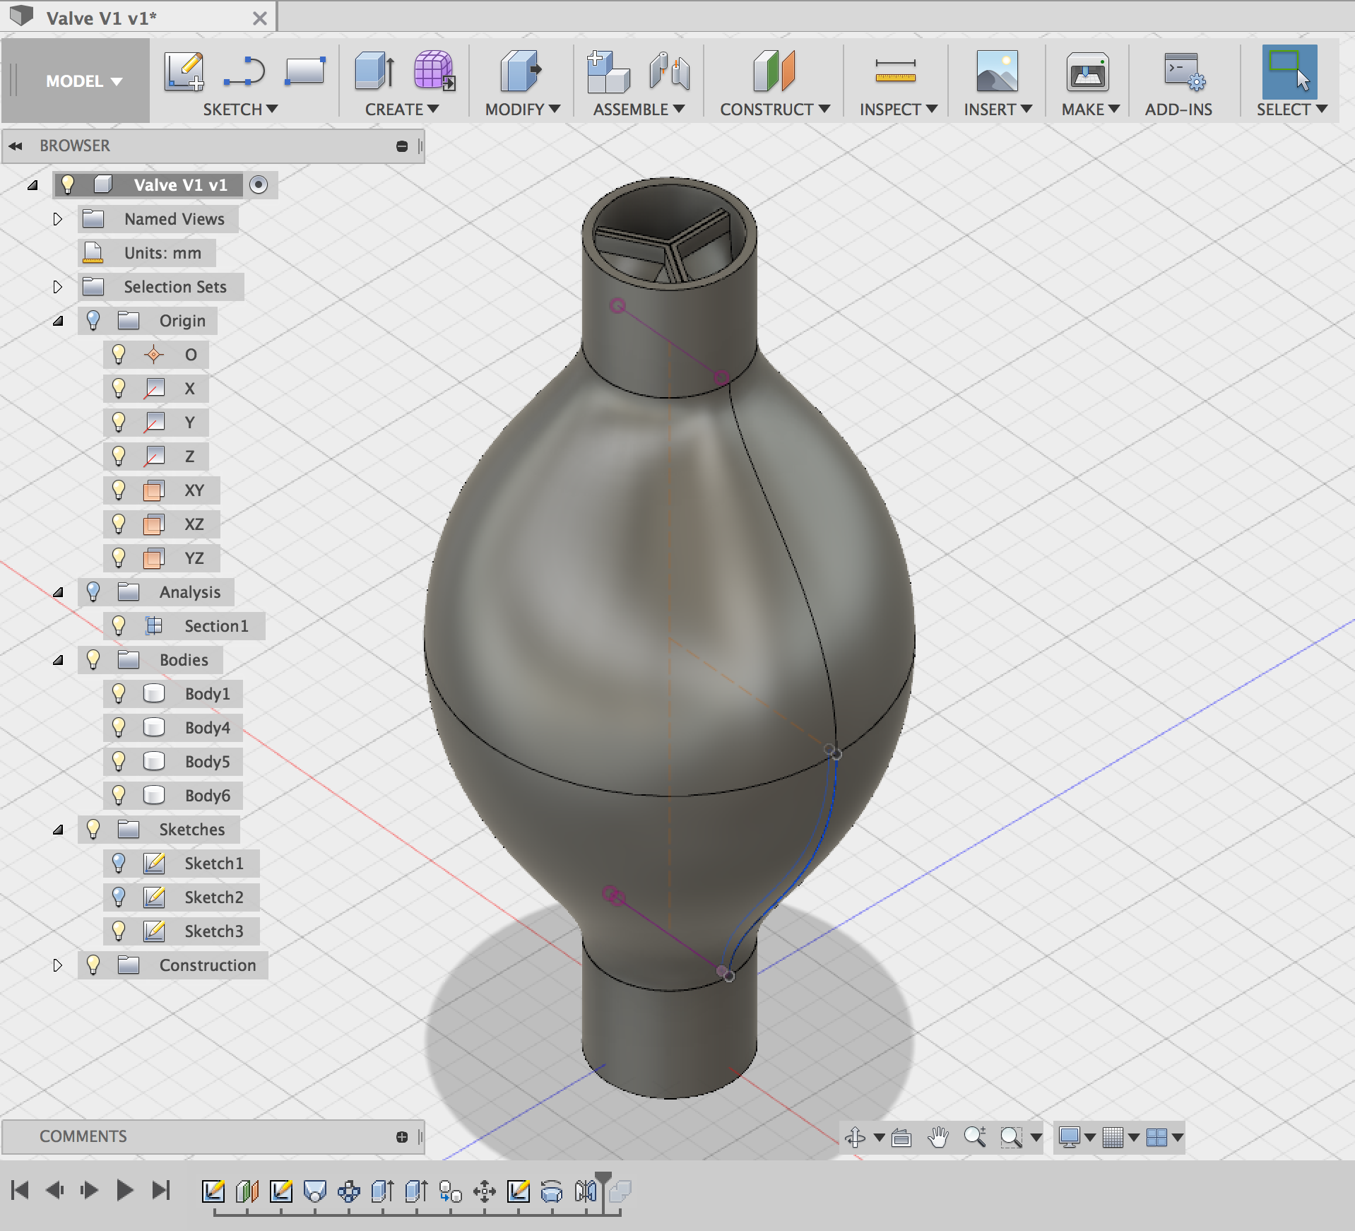The height and width of the screenshot is (1231, 1355).
Task: Click the Insert image icon
Action: [x=997, y=71]
